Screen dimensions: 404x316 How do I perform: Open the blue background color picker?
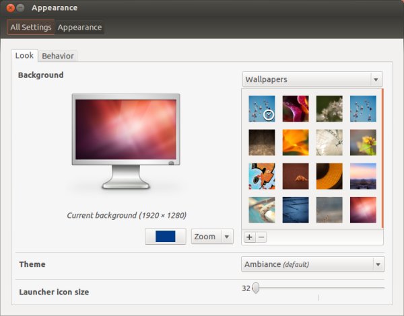166,236
